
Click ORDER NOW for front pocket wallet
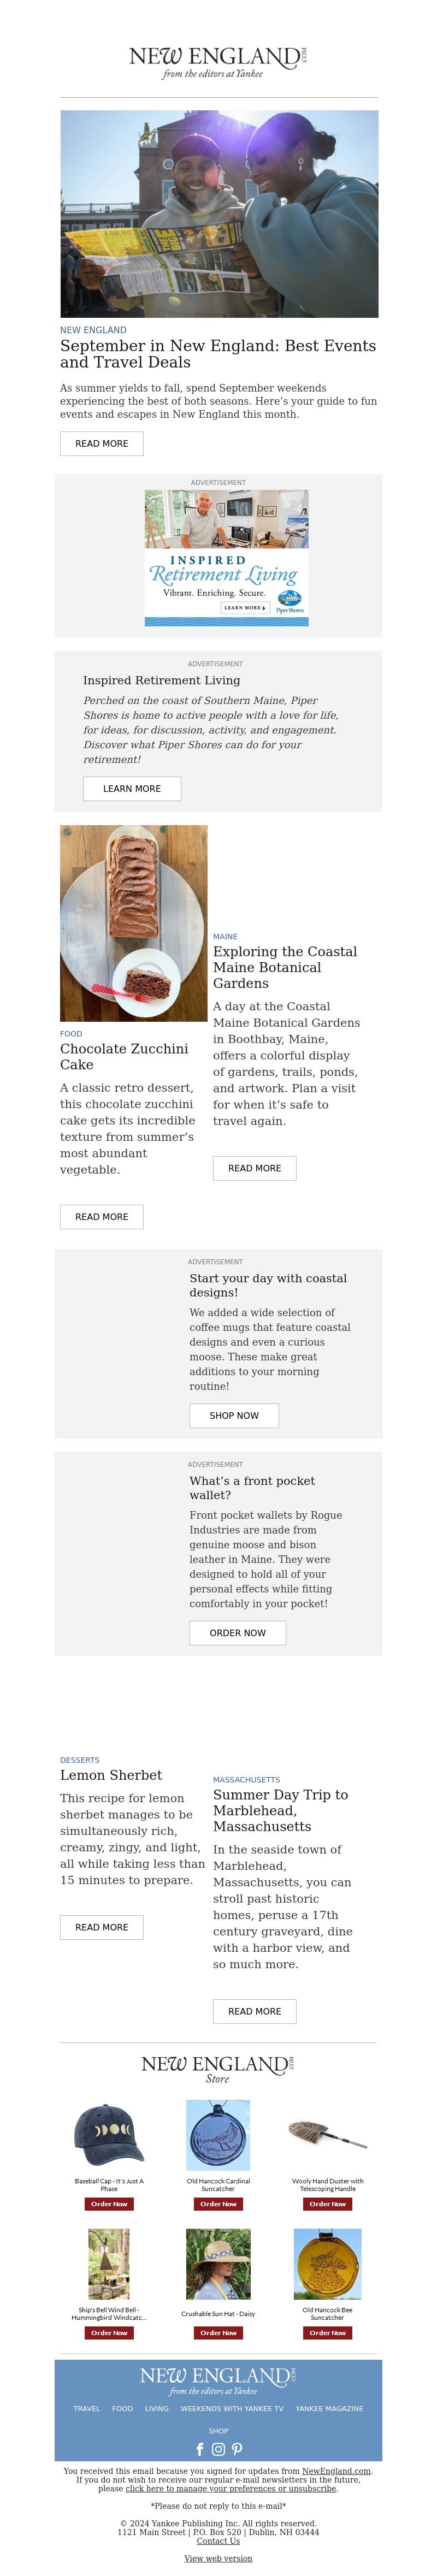[238, 1632]
